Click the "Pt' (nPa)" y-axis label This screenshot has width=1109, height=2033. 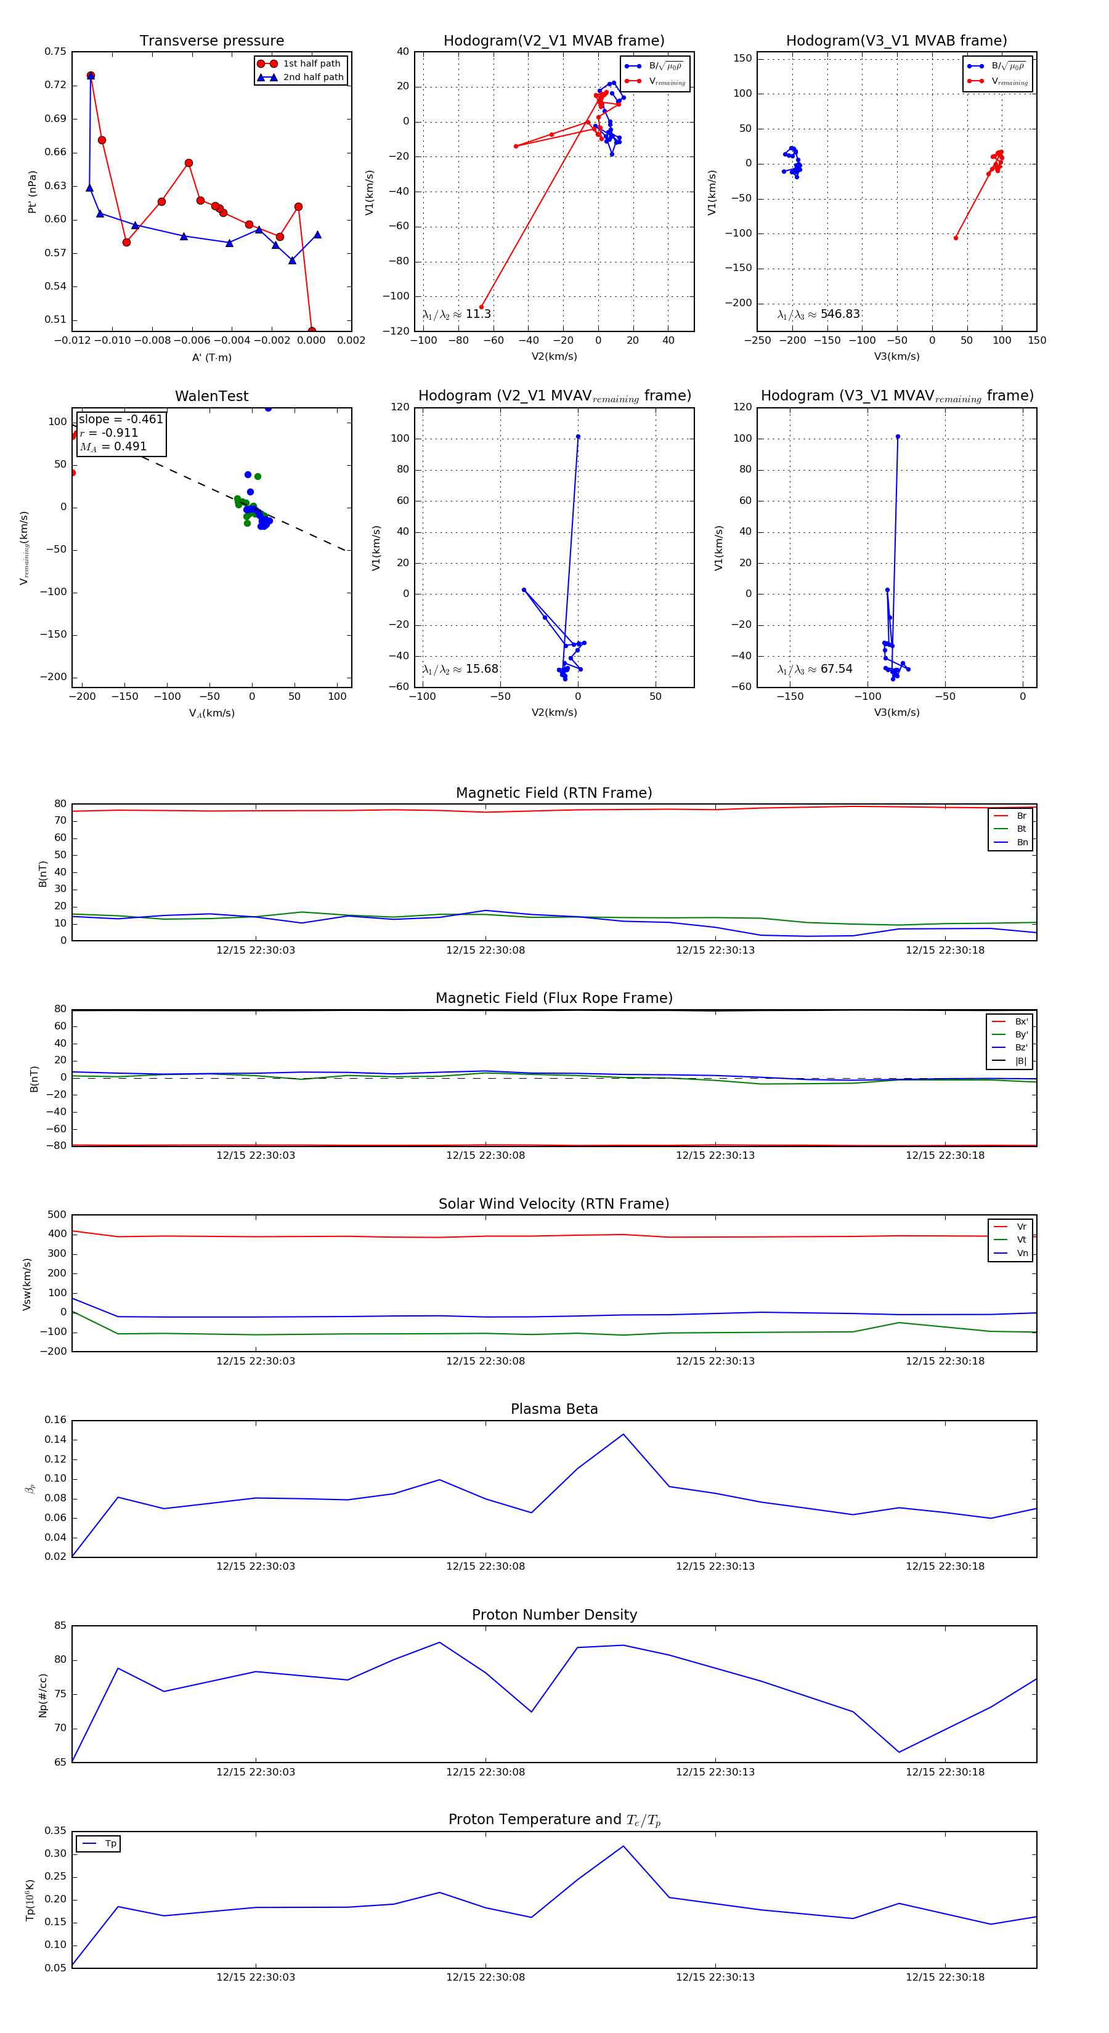pyautogui.click(x=33, y=192)
